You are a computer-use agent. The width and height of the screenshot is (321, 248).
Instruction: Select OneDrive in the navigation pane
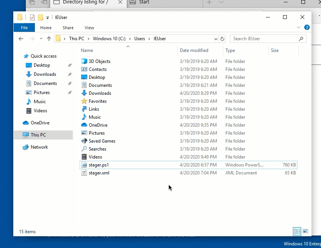(x=40, y=123)
